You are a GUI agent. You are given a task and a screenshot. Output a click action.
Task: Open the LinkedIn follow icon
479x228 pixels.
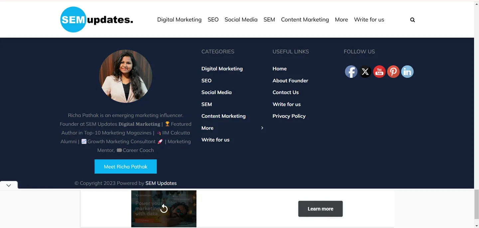(407, 71)
